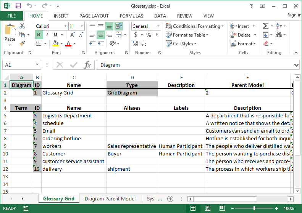Click the Cell Styles button
This screenshot has width=302, height=213.
(x=181, y=44)
